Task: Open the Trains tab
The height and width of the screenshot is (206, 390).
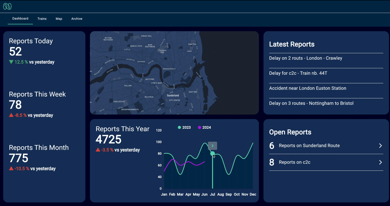Action: point(42,19)
